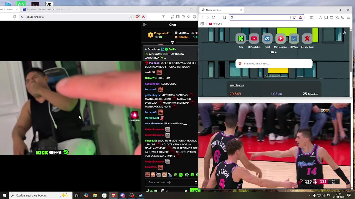Bookmark the new tab page
The width and height of the screenshot is (355, 199).
click(224, 17)
